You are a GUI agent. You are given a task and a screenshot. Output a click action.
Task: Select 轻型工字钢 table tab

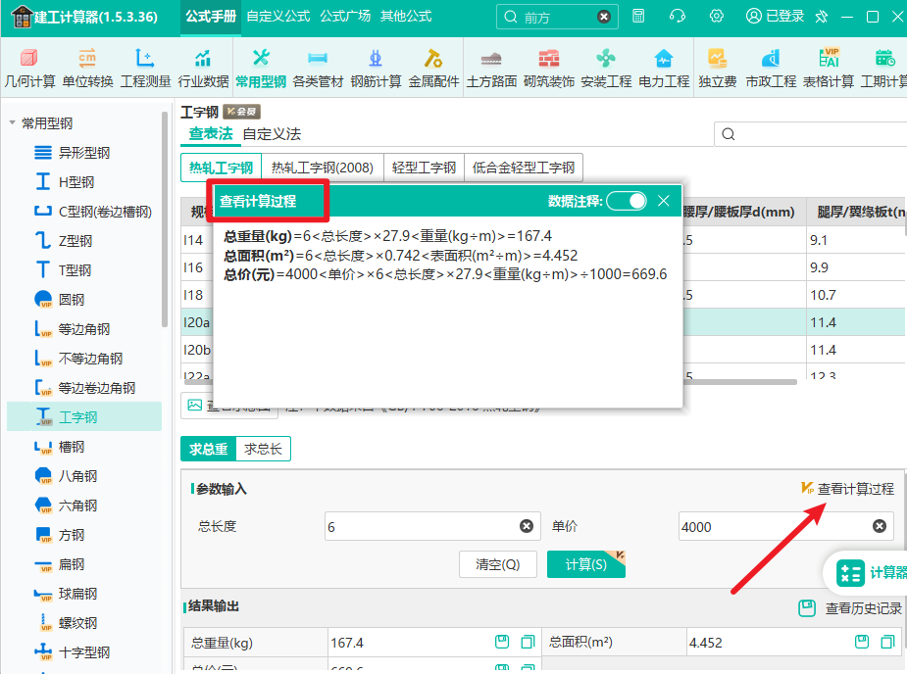(424, 168)
